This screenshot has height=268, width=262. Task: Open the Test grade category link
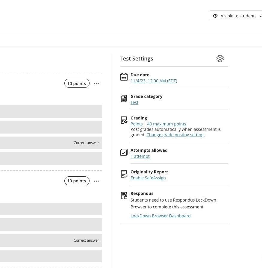pyautogui.click(x=134, y=102)
